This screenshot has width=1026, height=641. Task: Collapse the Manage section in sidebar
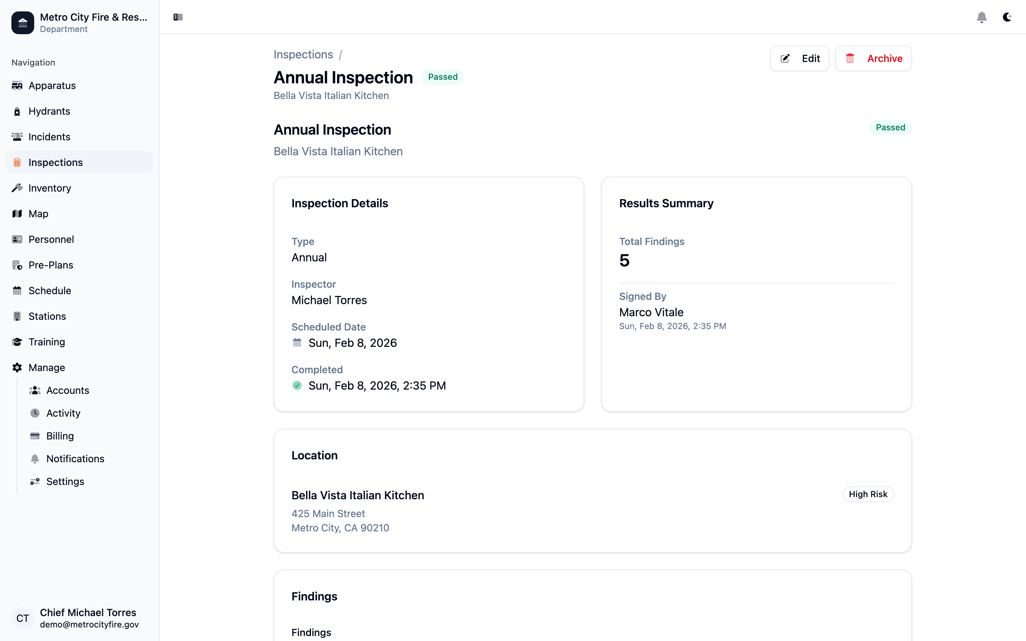47,368
